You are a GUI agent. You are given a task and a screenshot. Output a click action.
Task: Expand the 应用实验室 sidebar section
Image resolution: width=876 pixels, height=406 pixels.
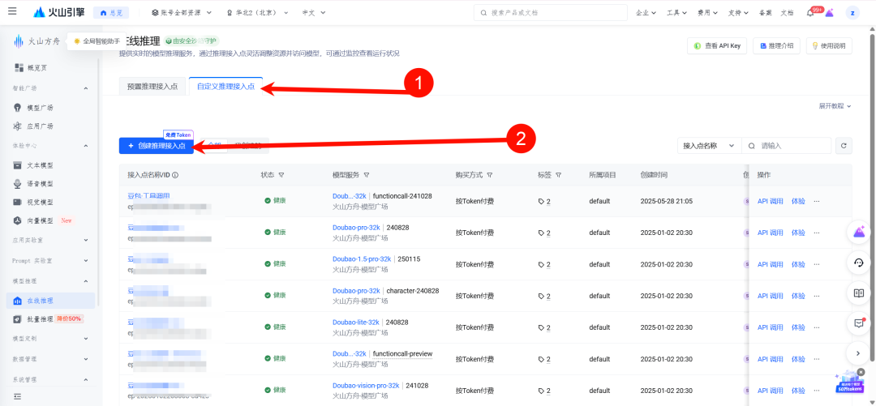tap(86, 240)
